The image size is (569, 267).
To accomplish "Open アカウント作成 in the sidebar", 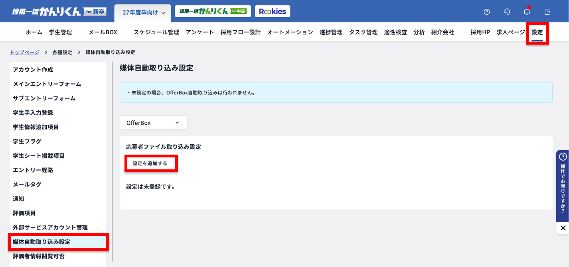I will [x=33, y=70].
